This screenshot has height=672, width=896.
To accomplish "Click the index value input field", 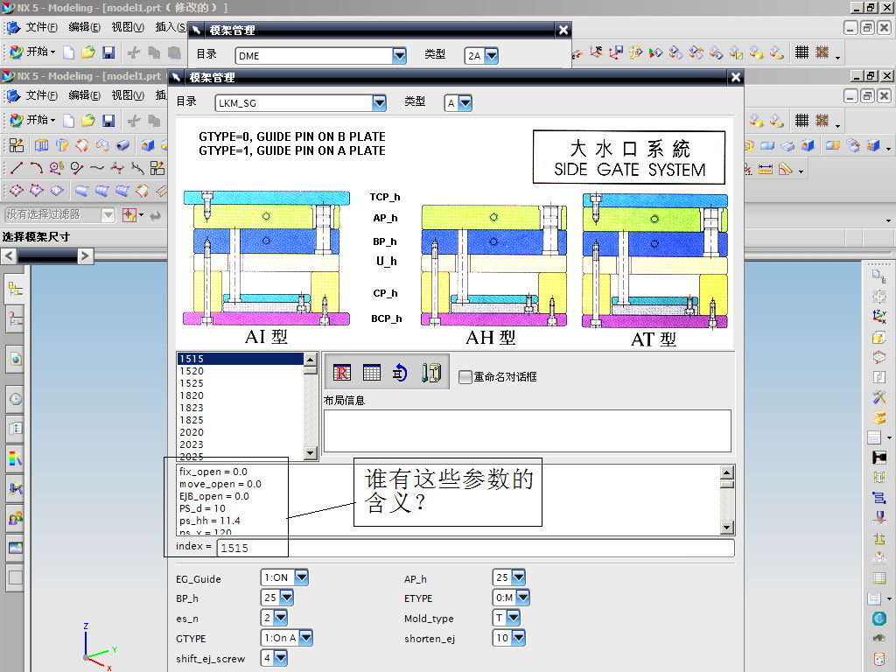I will click(x=475, y=548).
